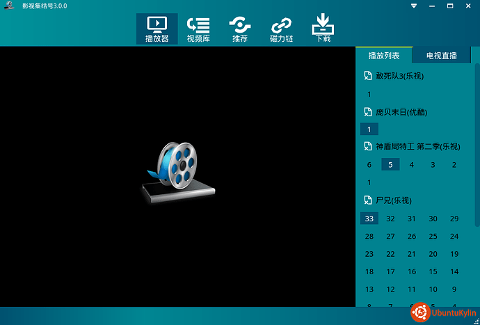Click the app icon in the title bar

8,6
